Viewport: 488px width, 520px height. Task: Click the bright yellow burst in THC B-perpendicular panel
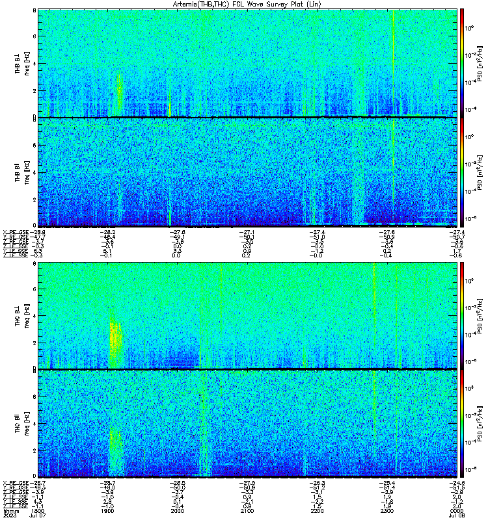[x=116, y=342]
